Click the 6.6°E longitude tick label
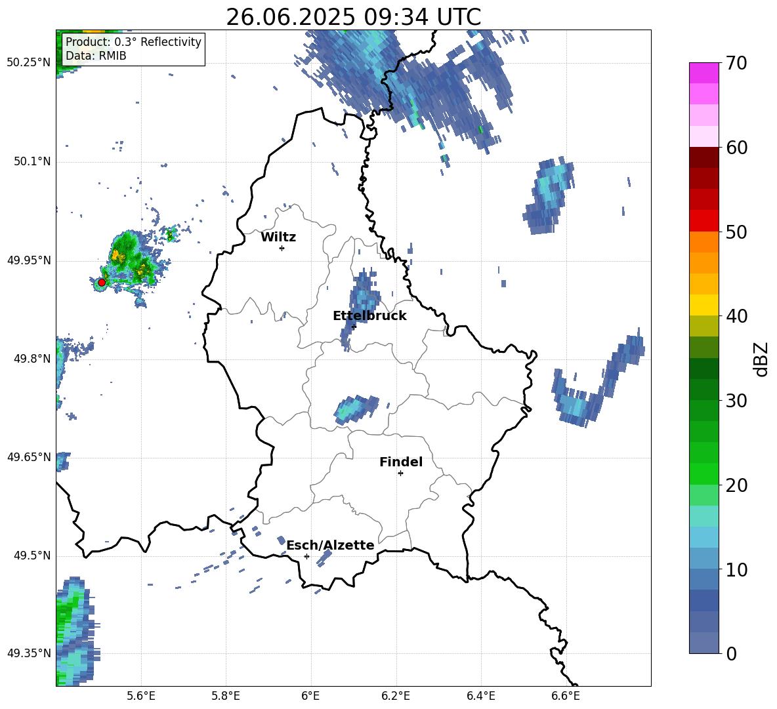Screen dimensions: 777x709 tap(566, 696)
